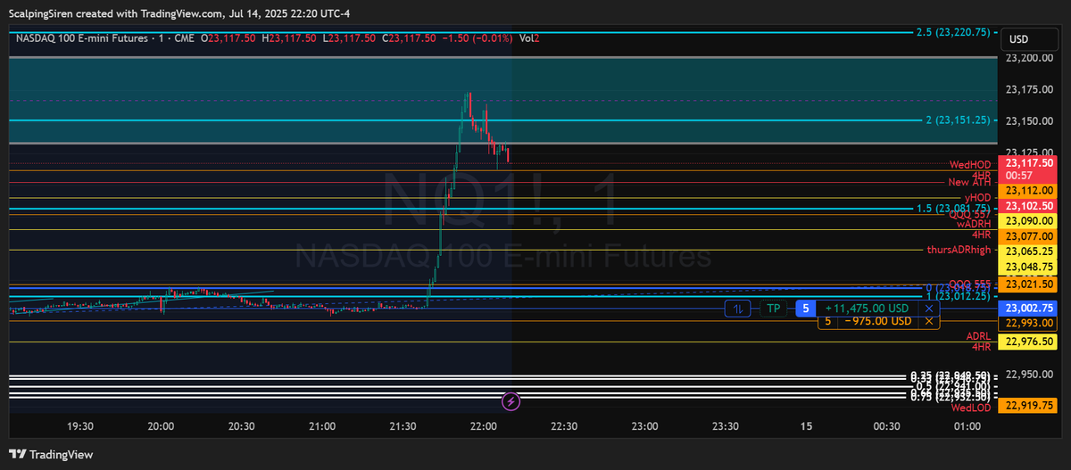
Task: Select the QQQ 557 line label
Action: [x=970, y=215]
